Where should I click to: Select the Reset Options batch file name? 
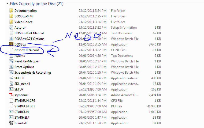(x=24, y=67)
